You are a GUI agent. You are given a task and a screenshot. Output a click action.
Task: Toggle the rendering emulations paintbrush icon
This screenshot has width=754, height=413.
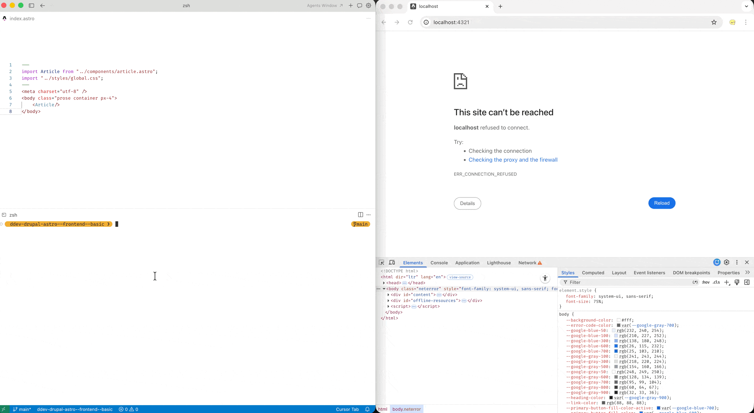pyautogui.click(x=737, y=282)
